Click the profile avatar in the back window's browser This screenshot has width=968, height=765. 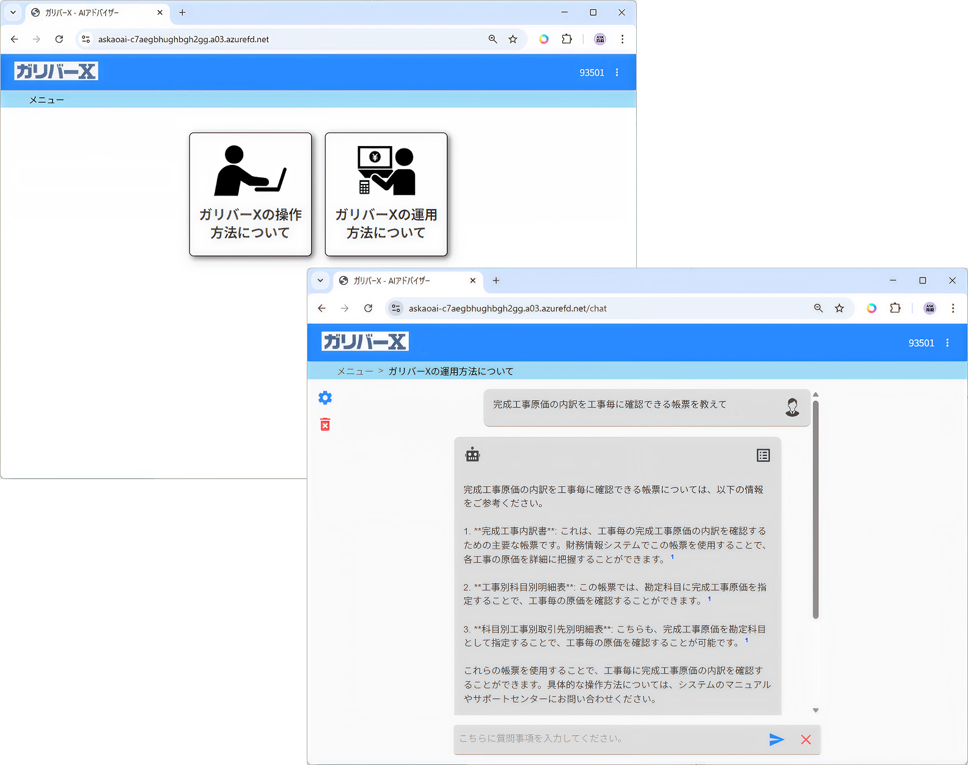click(x=600, y=39)
